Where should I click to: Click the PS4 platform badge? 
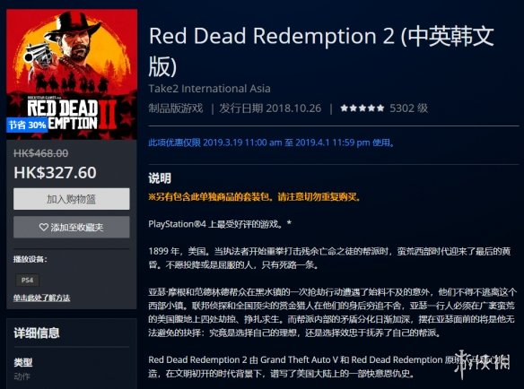[x=28, y=280]
